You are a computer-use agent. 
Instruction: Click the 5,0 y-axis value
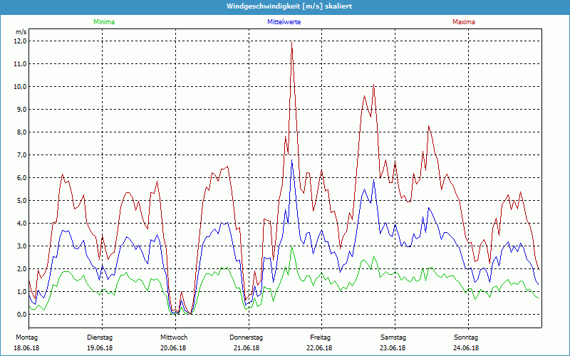[x=21, y=201]
